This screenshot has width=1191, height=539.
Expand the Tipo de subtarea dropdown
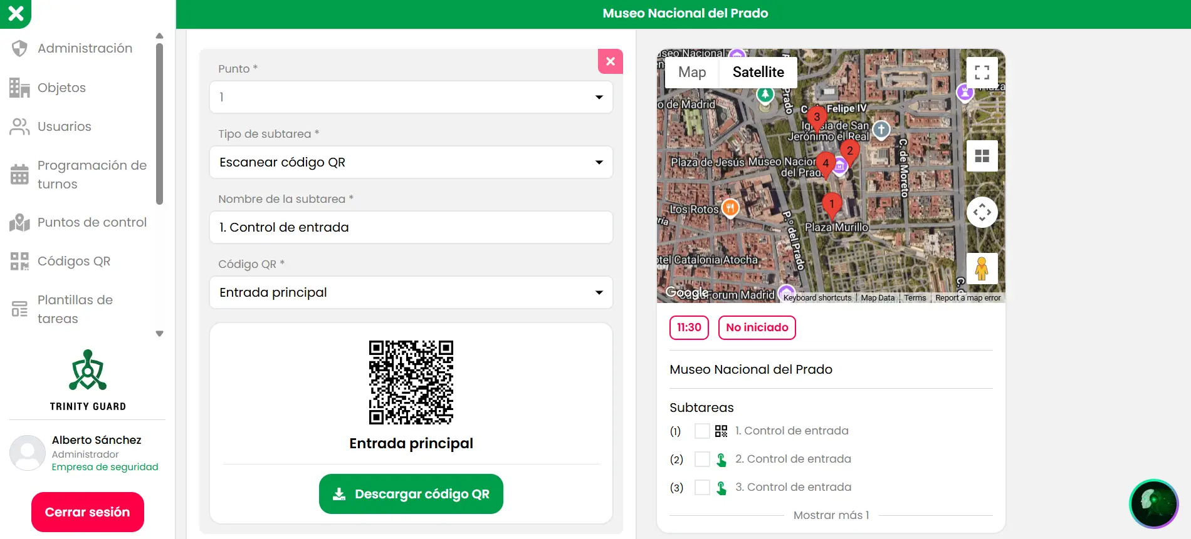pos(411,162)
